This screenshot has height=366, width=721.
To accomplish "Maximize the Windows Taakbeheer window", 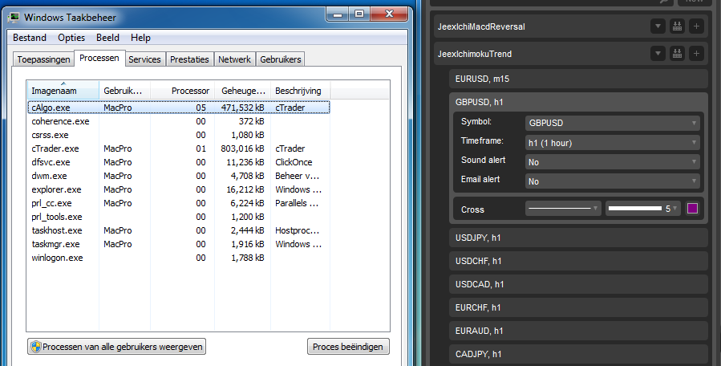I will point(359,14).
